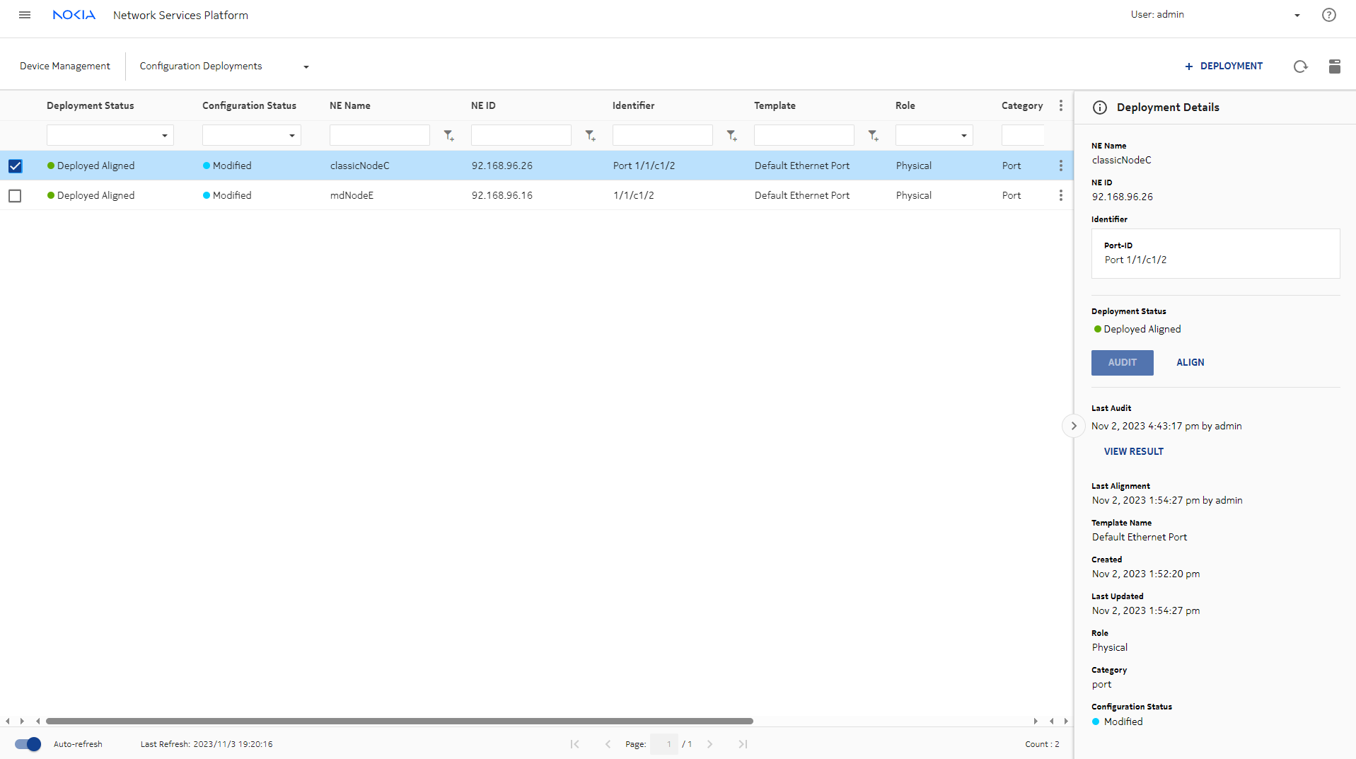Click the help question mark icon
The image size is (1356, 759).
[x=1328, y=15]
